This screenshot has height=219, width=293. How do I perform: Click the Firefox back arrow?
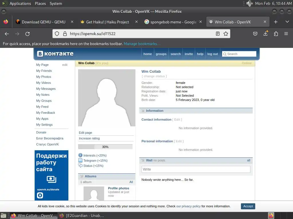tap(7, 34)
